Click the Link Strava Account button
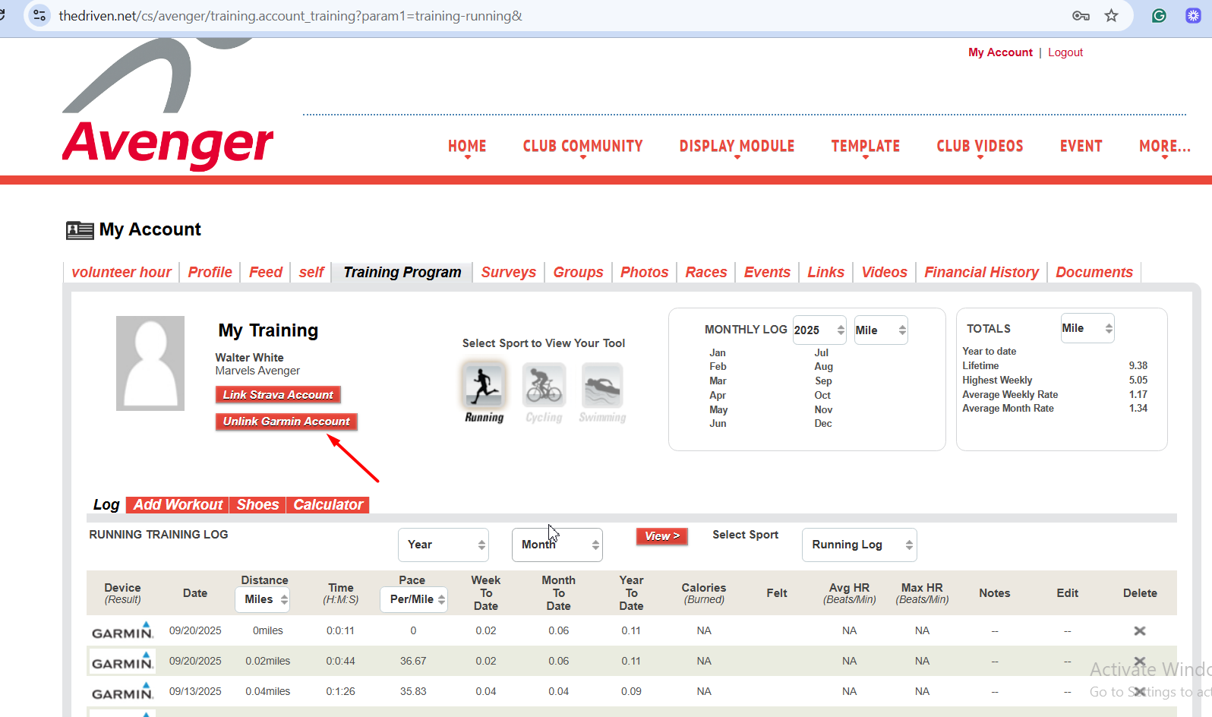Screen dimensions: 1212x717 pos(278,395)
